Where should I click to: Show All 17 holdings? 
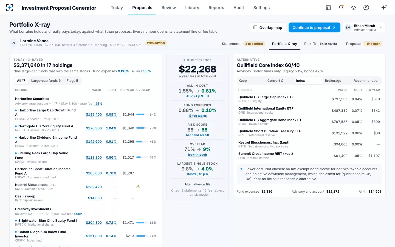(x=21, y=81)
